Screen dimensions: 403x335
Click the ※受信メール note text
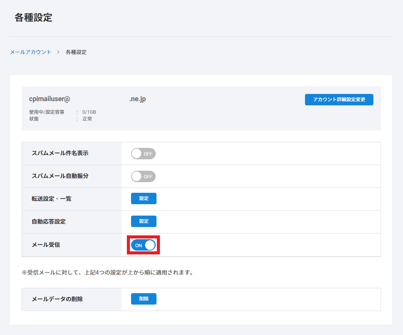pos(107,273)
